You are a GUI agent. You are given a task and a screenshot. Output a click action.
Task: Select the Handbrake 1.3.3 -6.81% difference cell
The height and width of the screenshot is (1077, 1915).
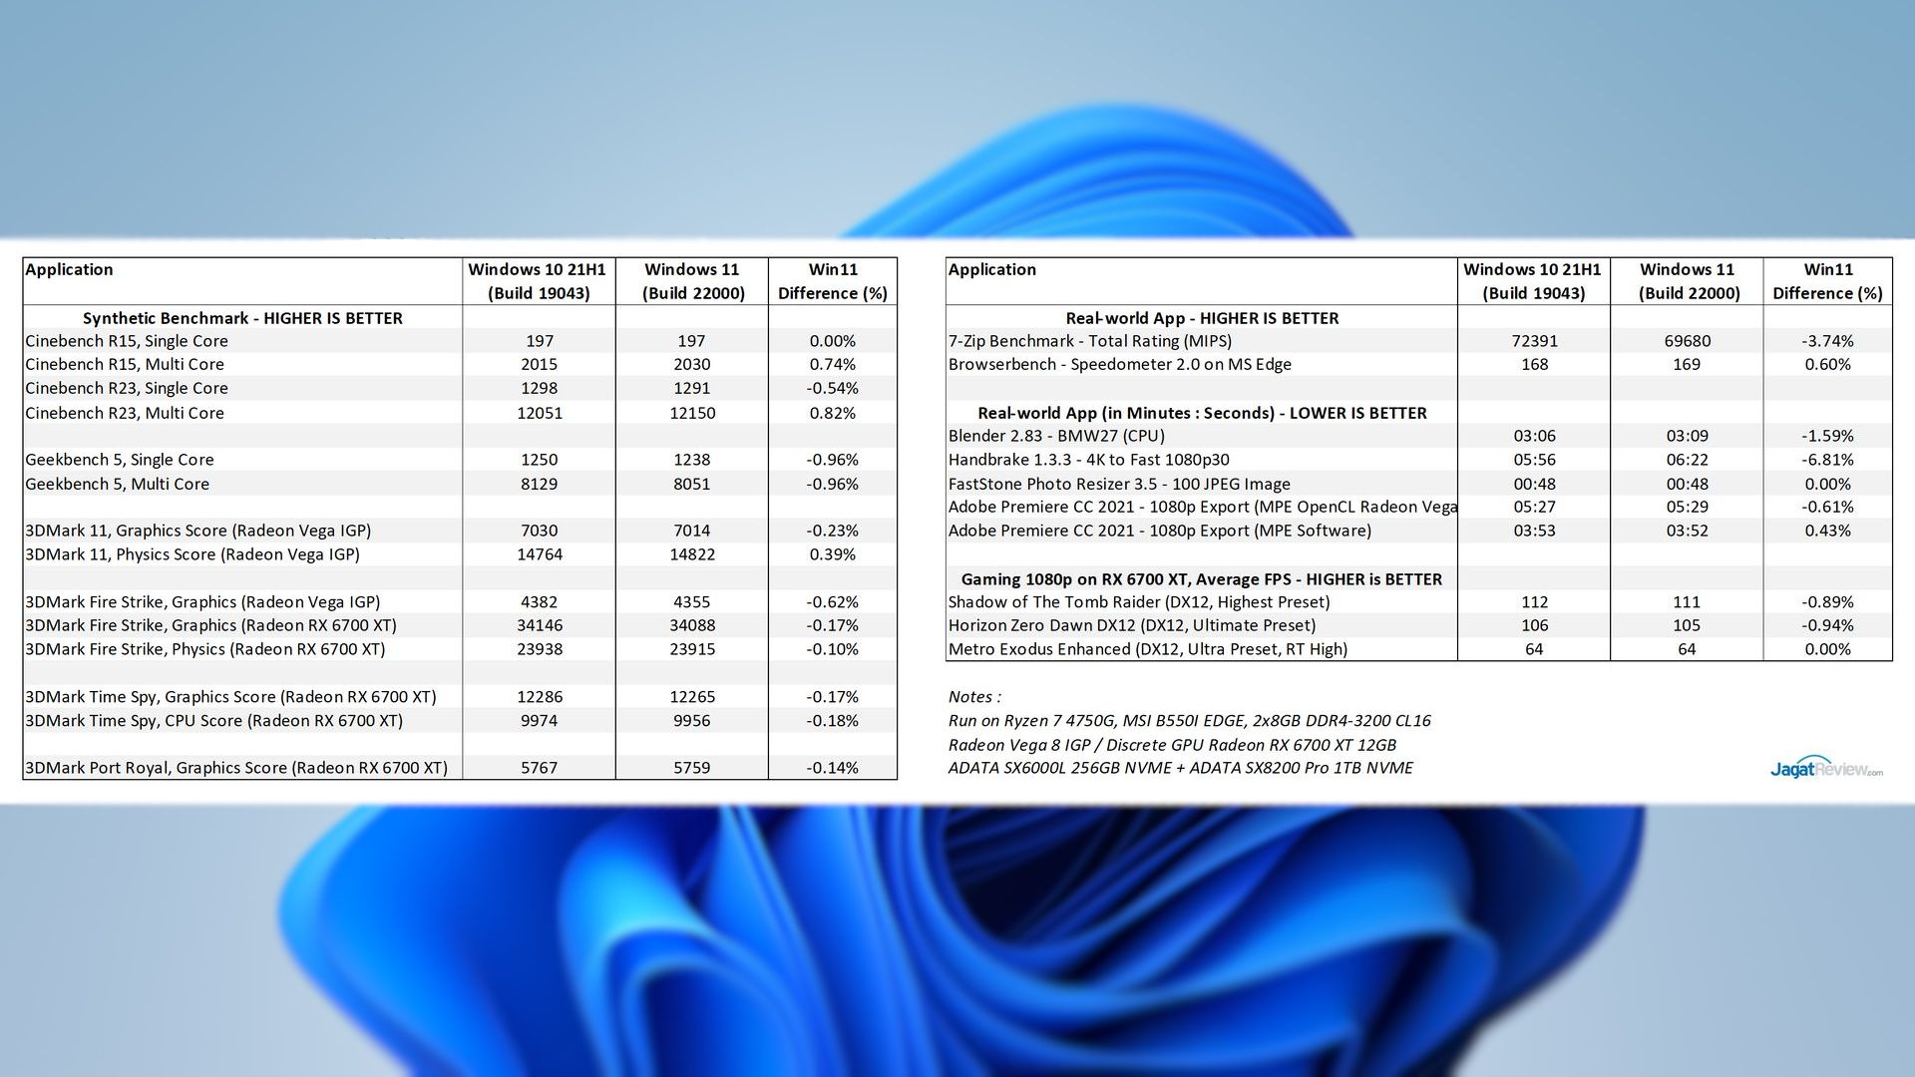coord(1827,460)
